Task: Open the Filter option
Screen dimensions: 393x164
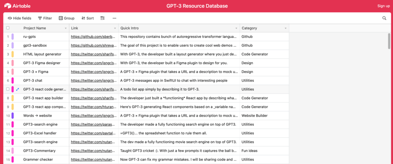Action: tap(45, 18)
